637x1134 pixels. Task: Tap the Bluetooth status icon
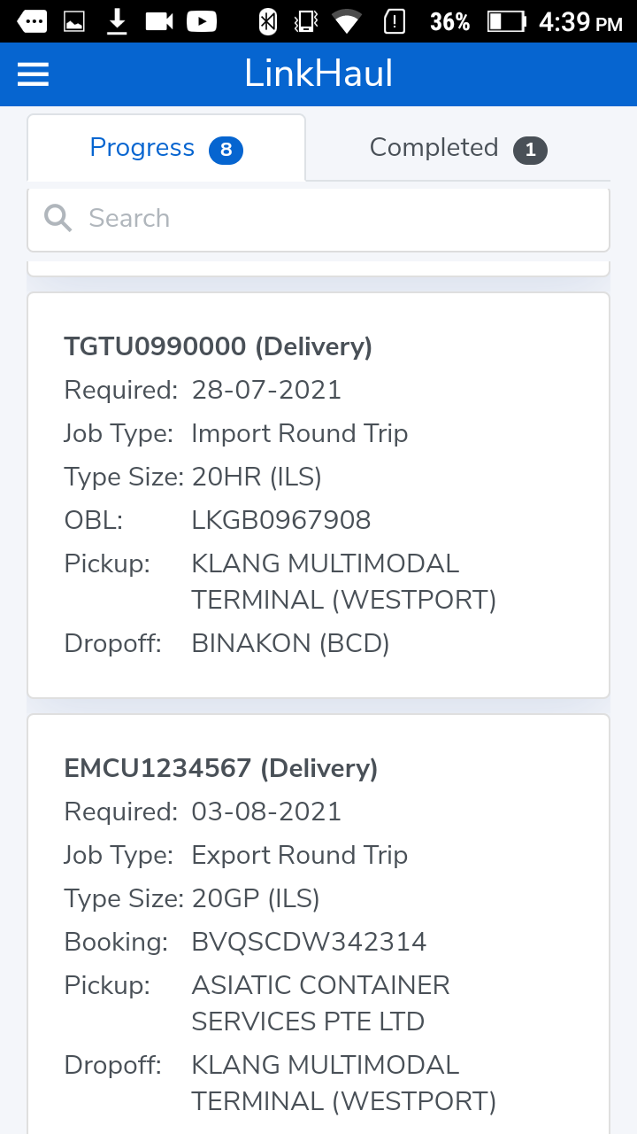pos(267,21)
